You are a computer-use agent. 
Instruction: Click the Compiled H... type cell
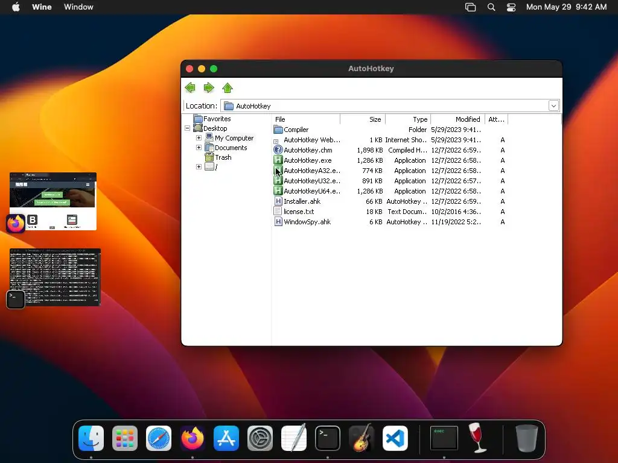point(407,150)
